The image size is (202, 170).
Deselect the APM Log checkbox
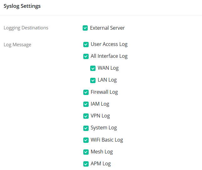[86, 164]
